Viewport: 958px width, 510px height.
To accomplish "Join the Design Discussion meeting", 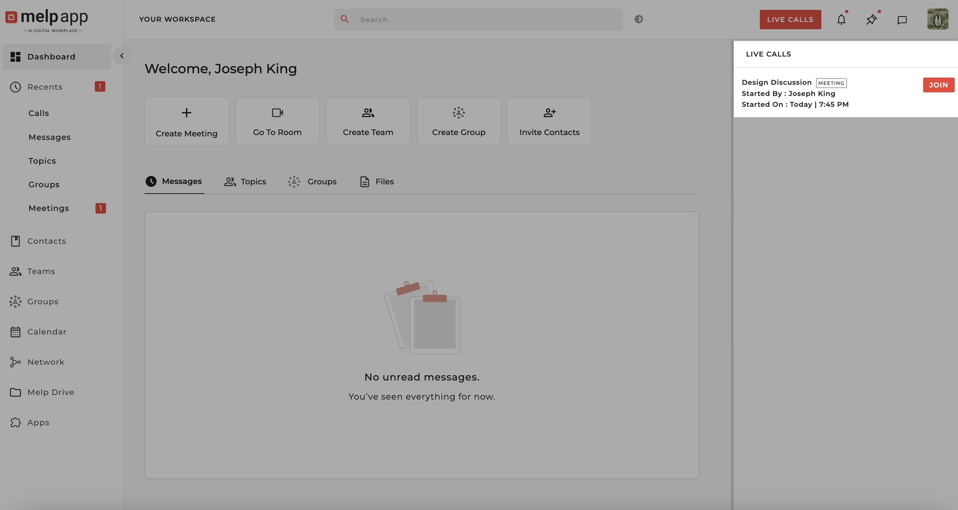I will (x=938, y=85).
